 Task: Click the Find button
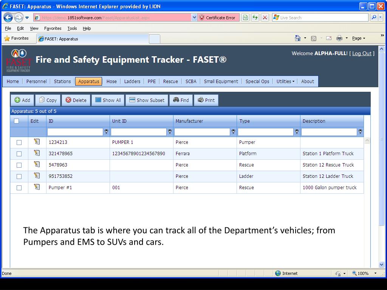pos(181,100)
